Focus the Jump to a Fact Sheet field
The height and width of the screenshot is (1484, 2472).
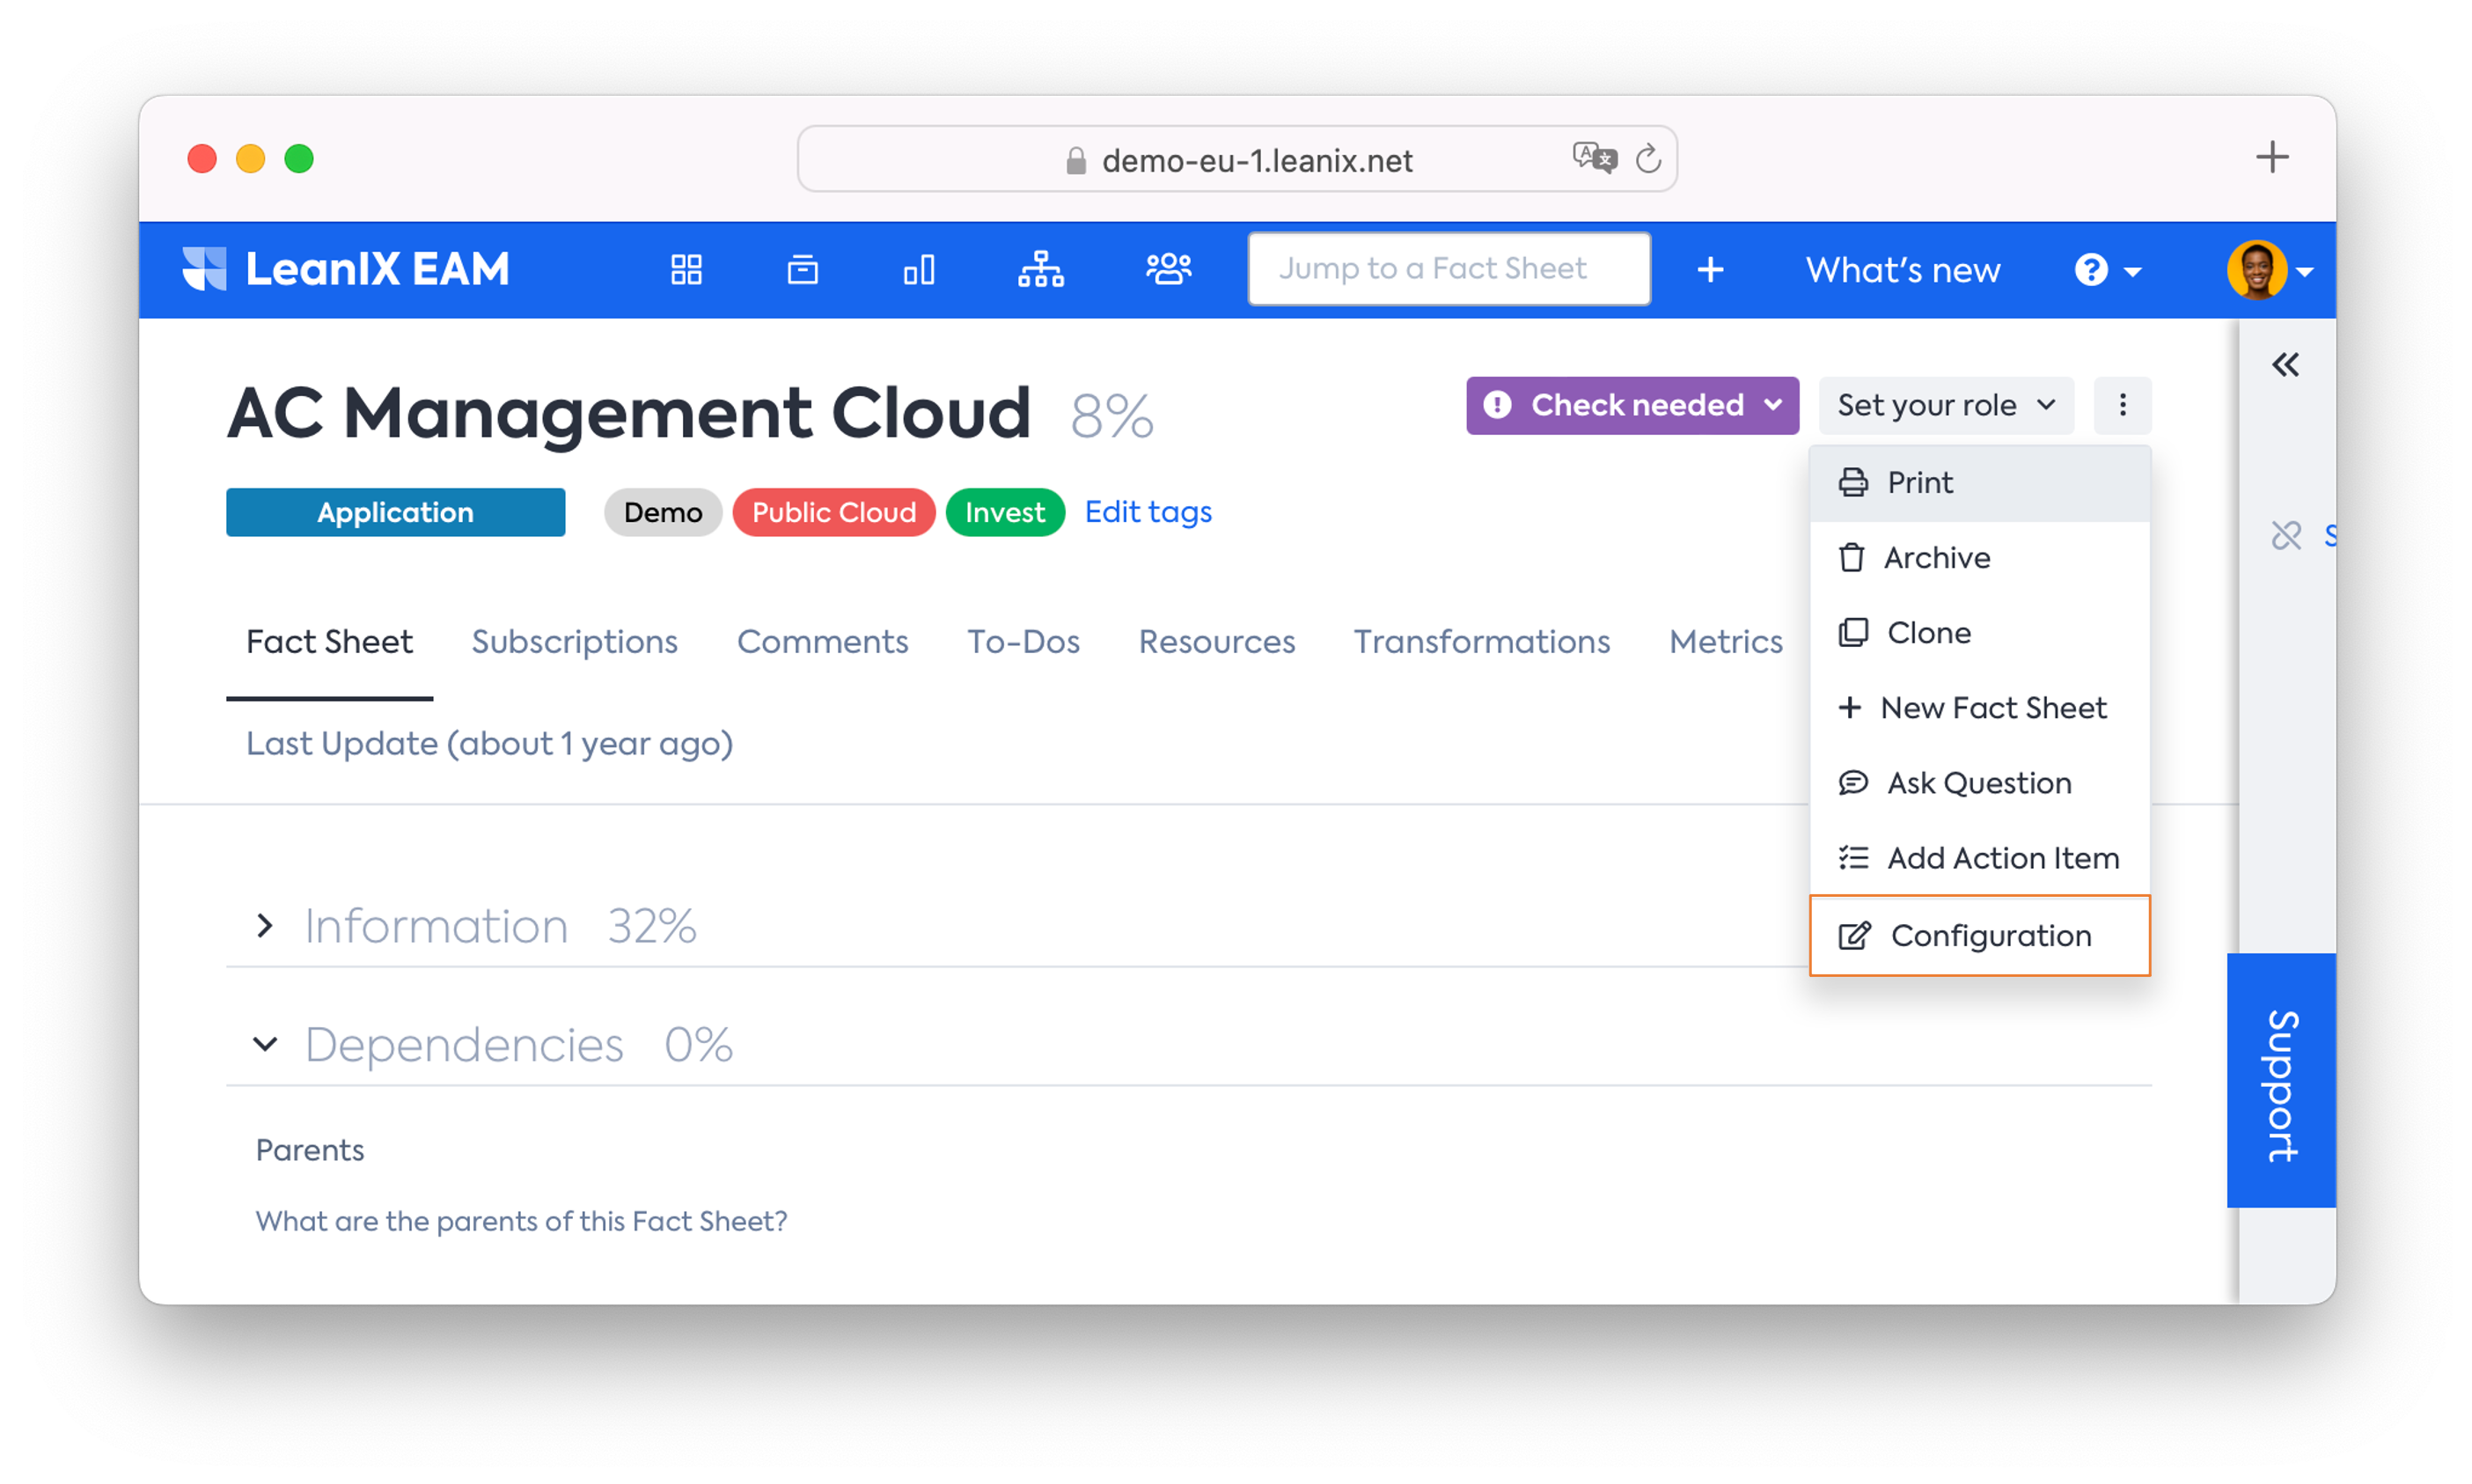pyautogui.click(x=1449, y=269)
